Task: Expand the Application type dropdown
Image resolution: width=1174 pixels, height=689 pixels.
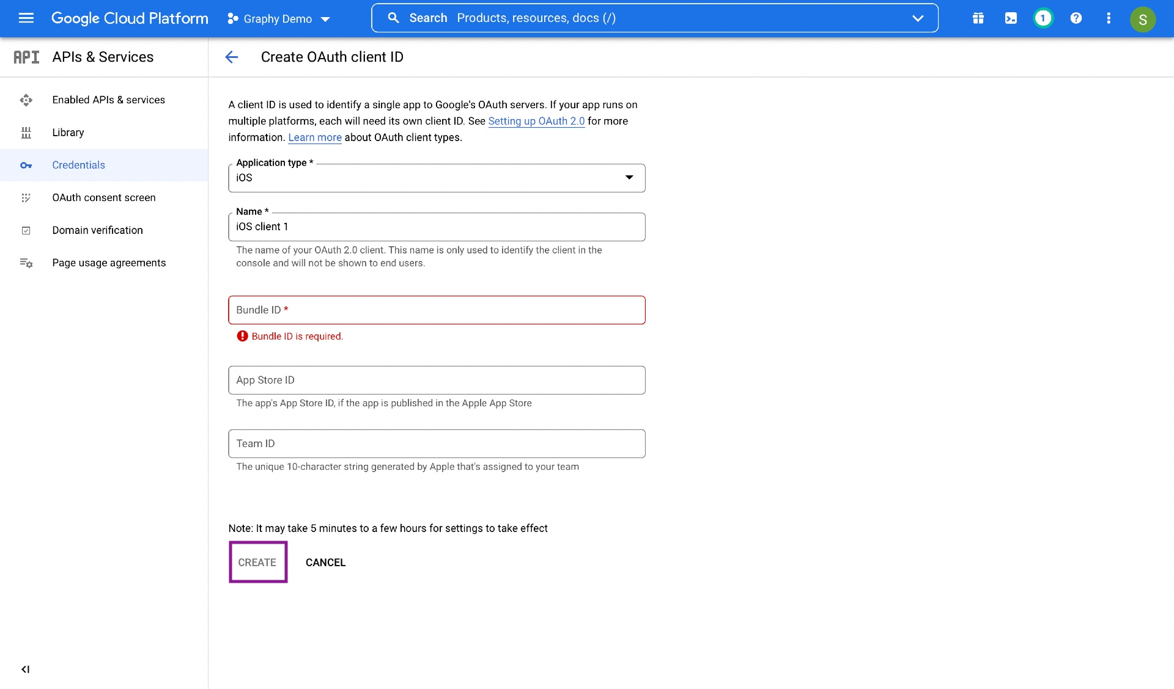Action: point(437,178)
